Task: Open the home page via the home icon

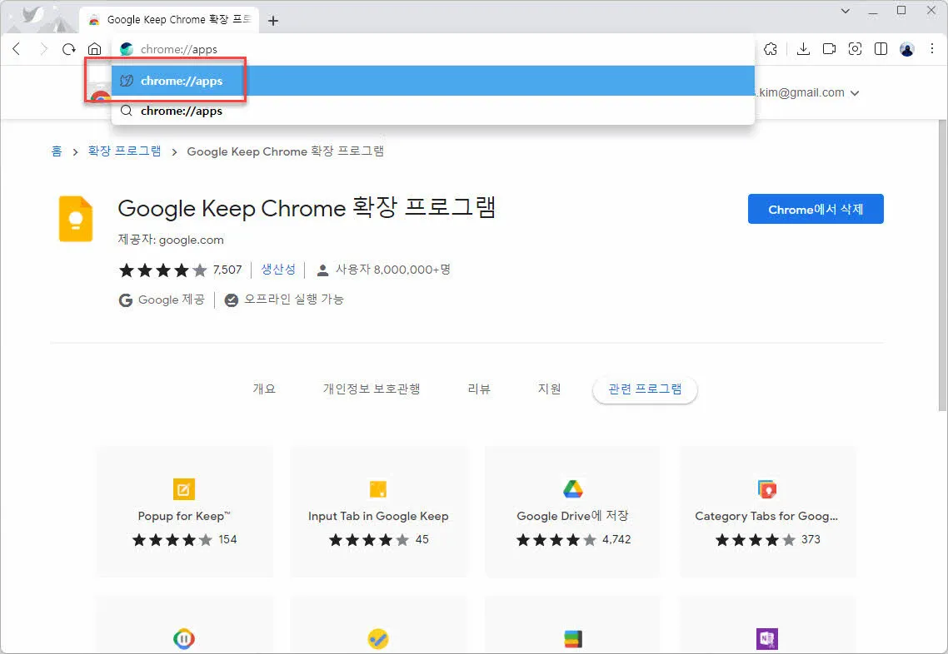Action: point(94,49)
